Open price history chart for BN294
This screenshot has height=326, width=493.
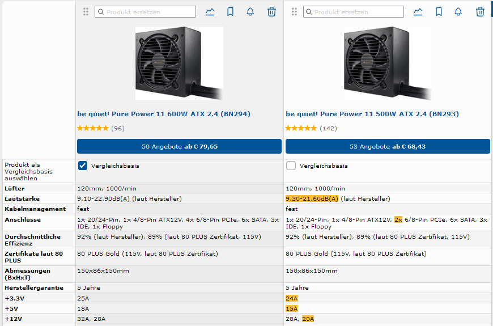point(210,12)
